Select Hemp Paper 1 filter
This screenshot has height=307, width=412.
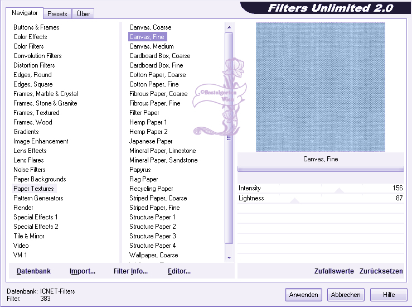click(x=148, y=122)
